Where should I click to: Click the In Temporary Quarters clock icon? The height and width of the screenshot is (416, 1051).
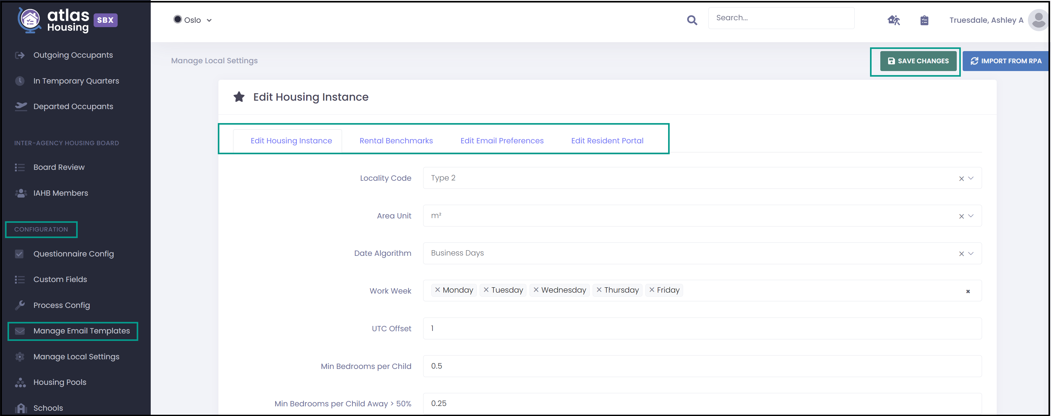pyautogui.click(x=20, y=81)
